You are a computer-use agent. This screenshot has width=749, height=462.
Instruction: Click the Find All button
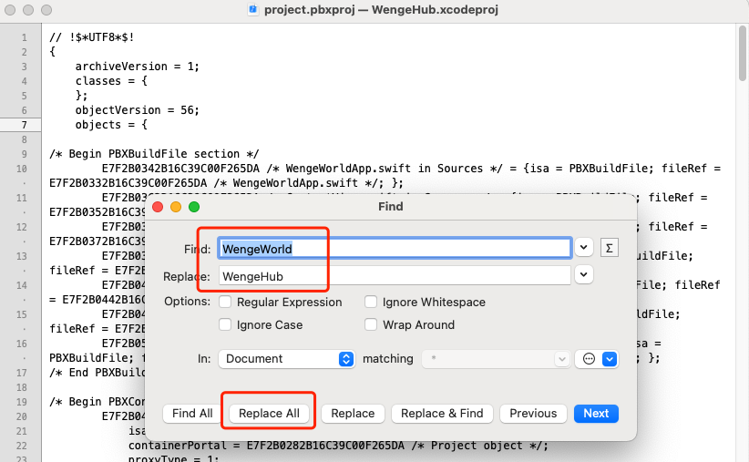(x=192, y=413)
